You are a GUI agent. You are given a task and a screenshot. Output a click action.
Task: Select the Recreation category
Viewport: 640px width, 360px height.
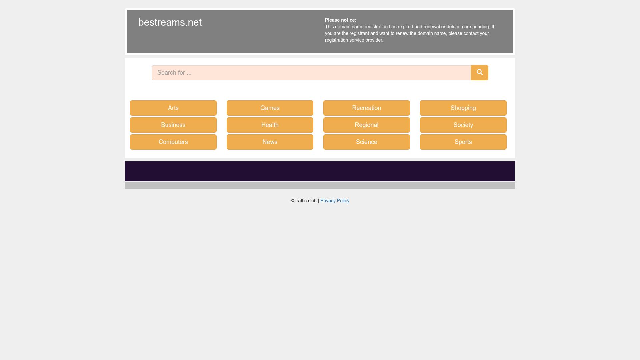tap(366, 108)
